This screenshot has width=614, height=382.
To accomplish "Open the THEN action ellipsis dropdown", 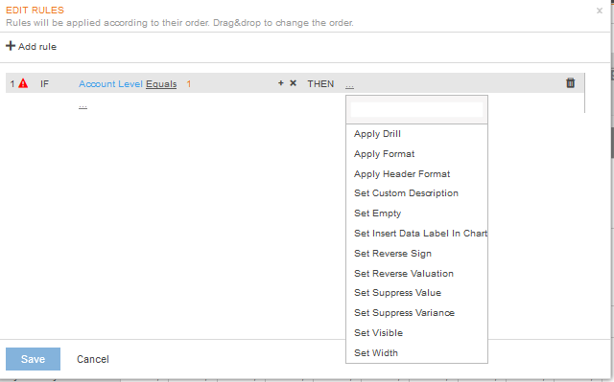I will [x=349, y=85].
